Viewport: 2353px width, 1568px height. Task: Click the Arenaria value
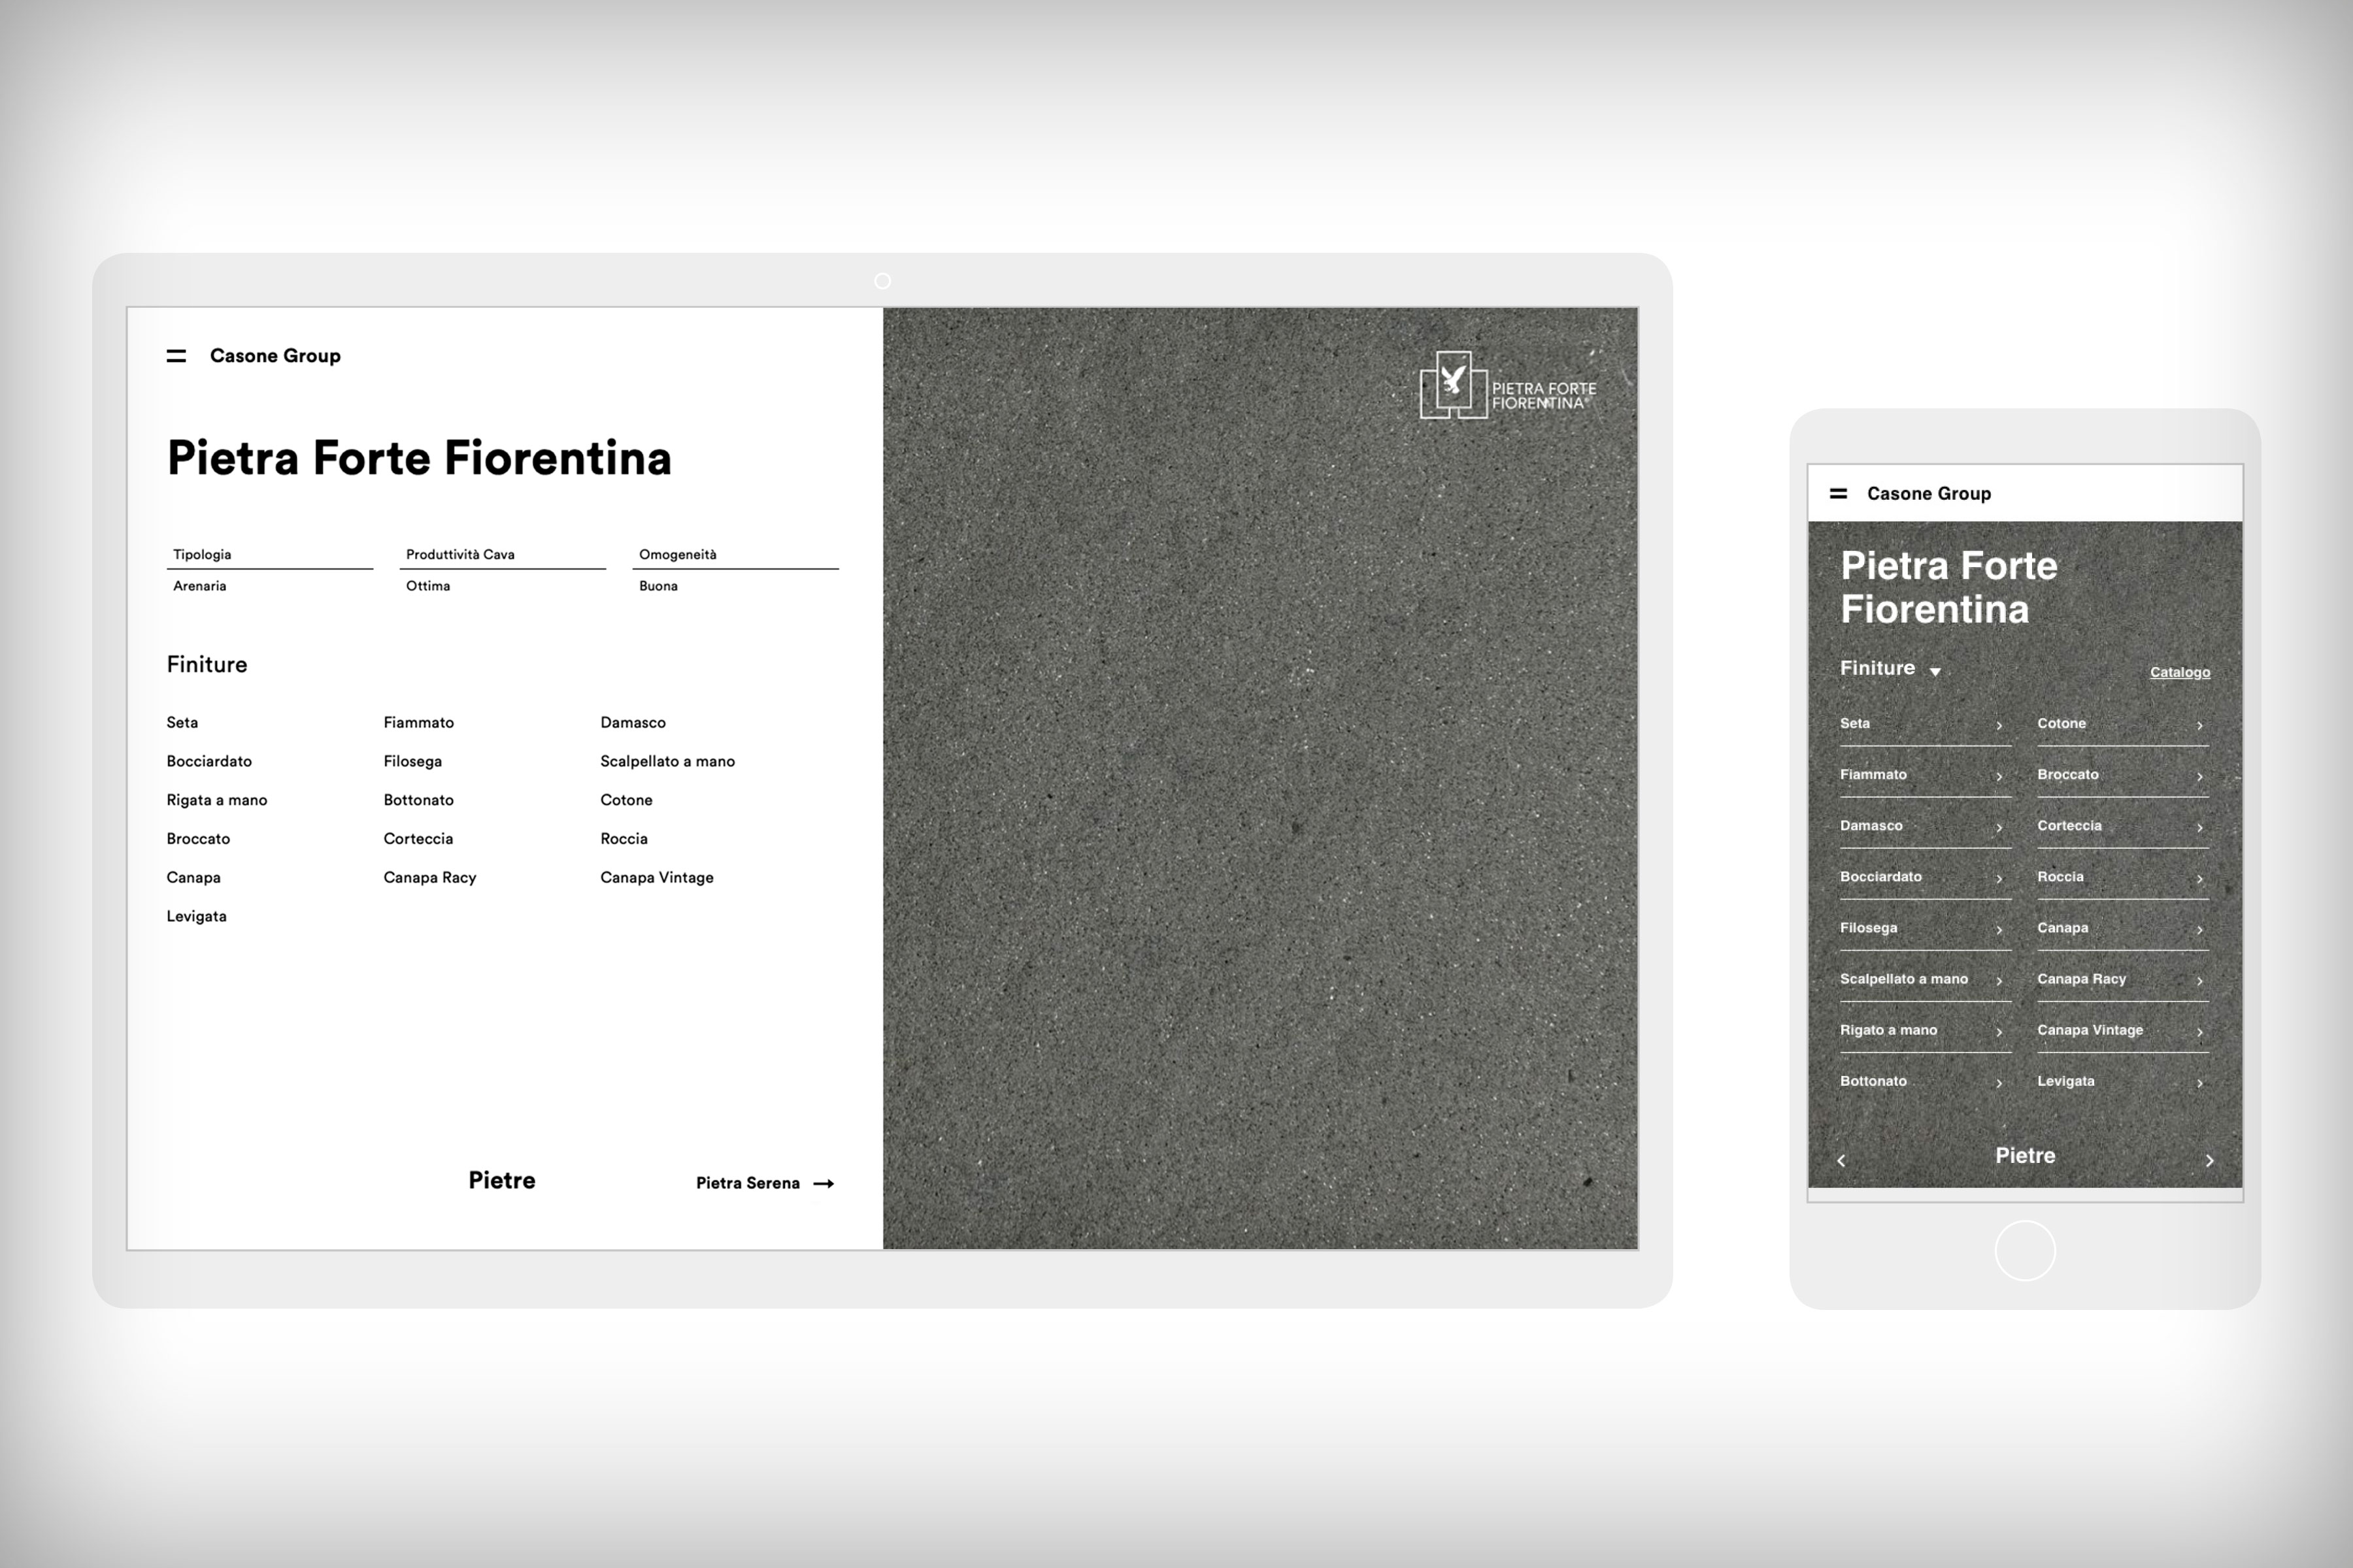[199, 586]
